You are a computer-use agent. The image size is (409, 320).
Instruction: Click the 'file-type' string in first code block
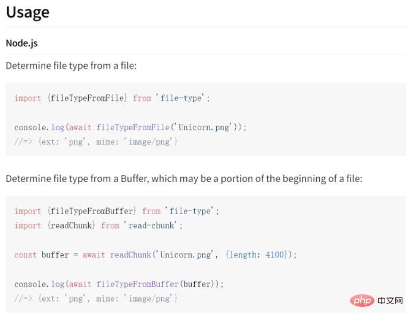click(x=181, y=98)
